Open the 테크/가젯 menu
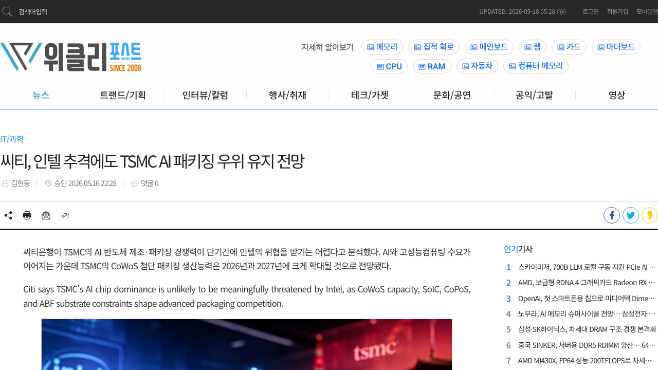658x370 pixels. click(x=370, y=95)
